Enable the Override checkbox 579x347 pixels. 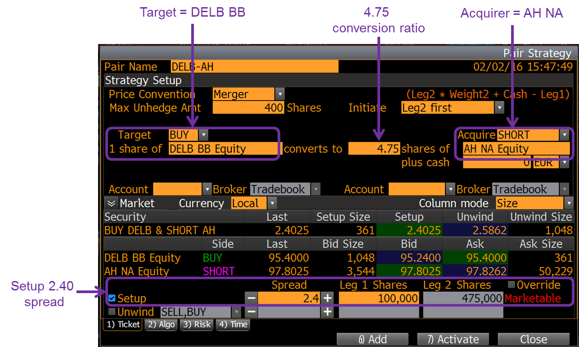[x=512, y=284]
